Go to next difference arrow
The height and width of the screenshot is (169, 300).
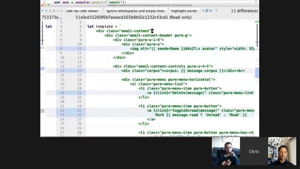(x=46, y=11)
